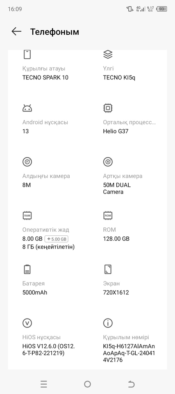Tap the back arrow next to Телефоным
The height and width of the screenshot is (394, 175).
16,32
